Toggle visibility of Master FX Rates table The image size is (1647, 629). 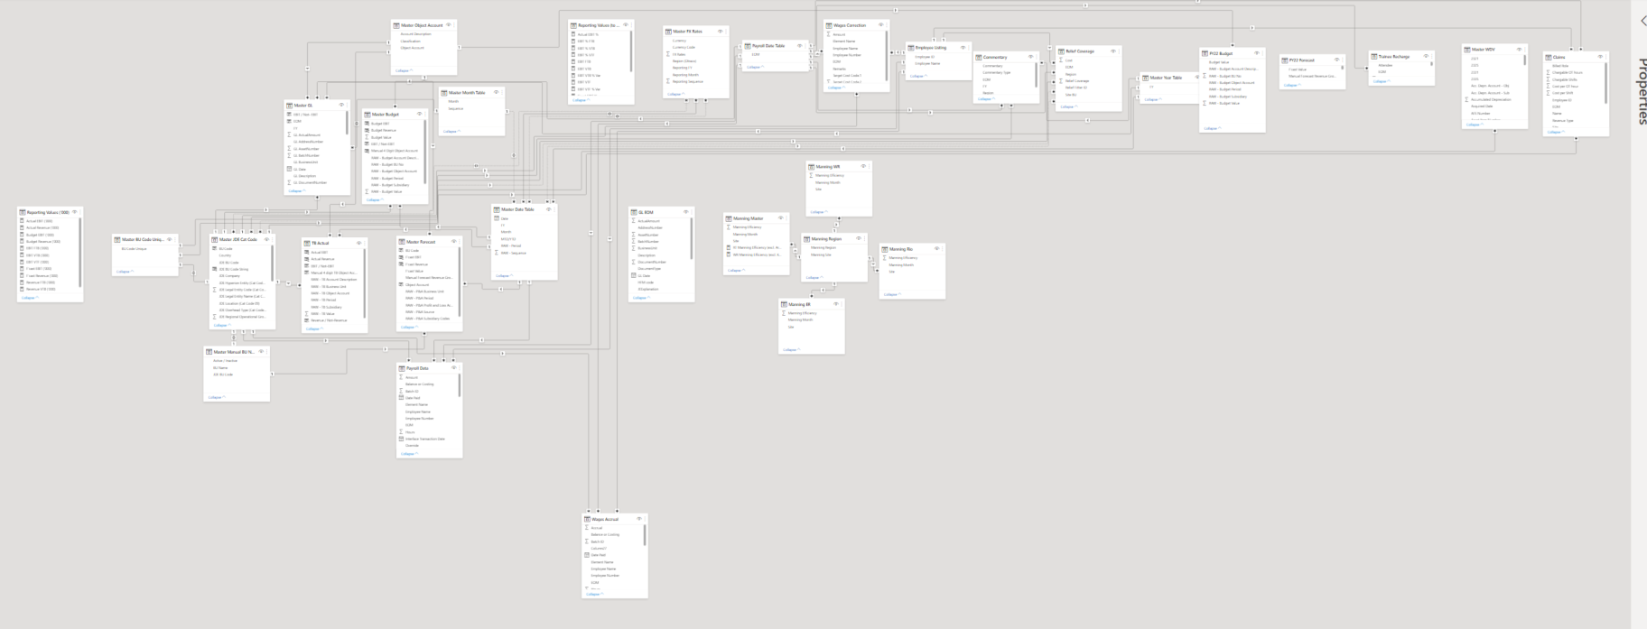720,32
